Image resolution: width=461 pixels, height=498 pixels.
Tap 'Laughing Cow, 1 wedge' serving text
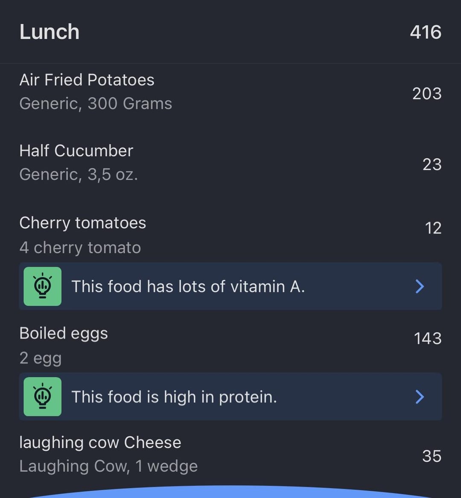tap(108, 466)
